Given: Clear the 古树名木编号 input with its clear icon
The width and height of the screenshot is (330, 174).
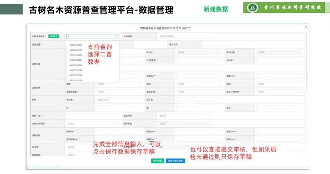Looking at the screenshot, I should pos(116,37).
